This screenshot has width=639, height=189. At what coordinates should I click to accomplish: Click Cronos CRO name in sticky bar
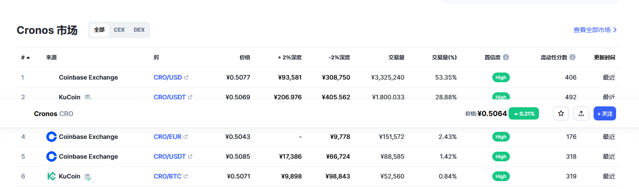(54, 113)
